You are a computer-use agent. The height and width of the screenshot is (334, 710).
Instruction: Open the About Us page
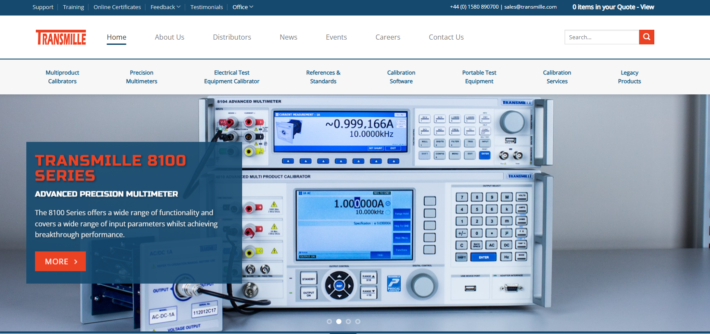point(170,37)
